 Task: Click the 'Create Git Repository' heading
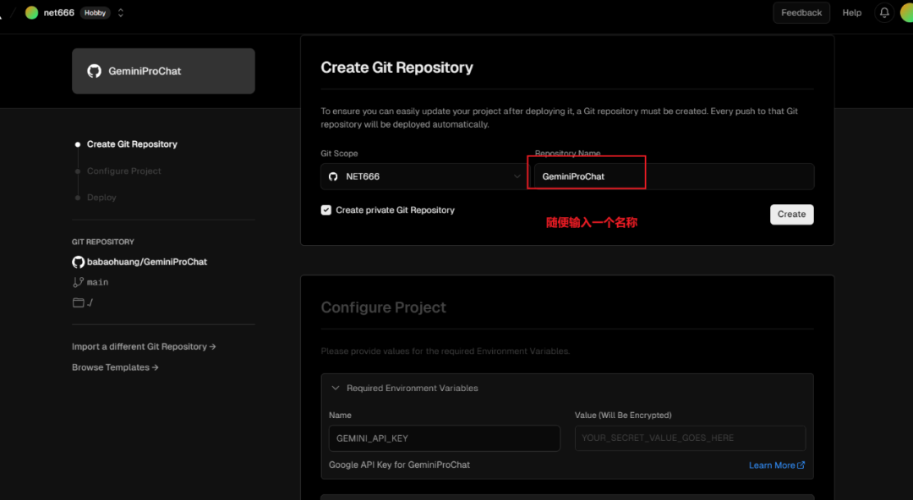396,68
